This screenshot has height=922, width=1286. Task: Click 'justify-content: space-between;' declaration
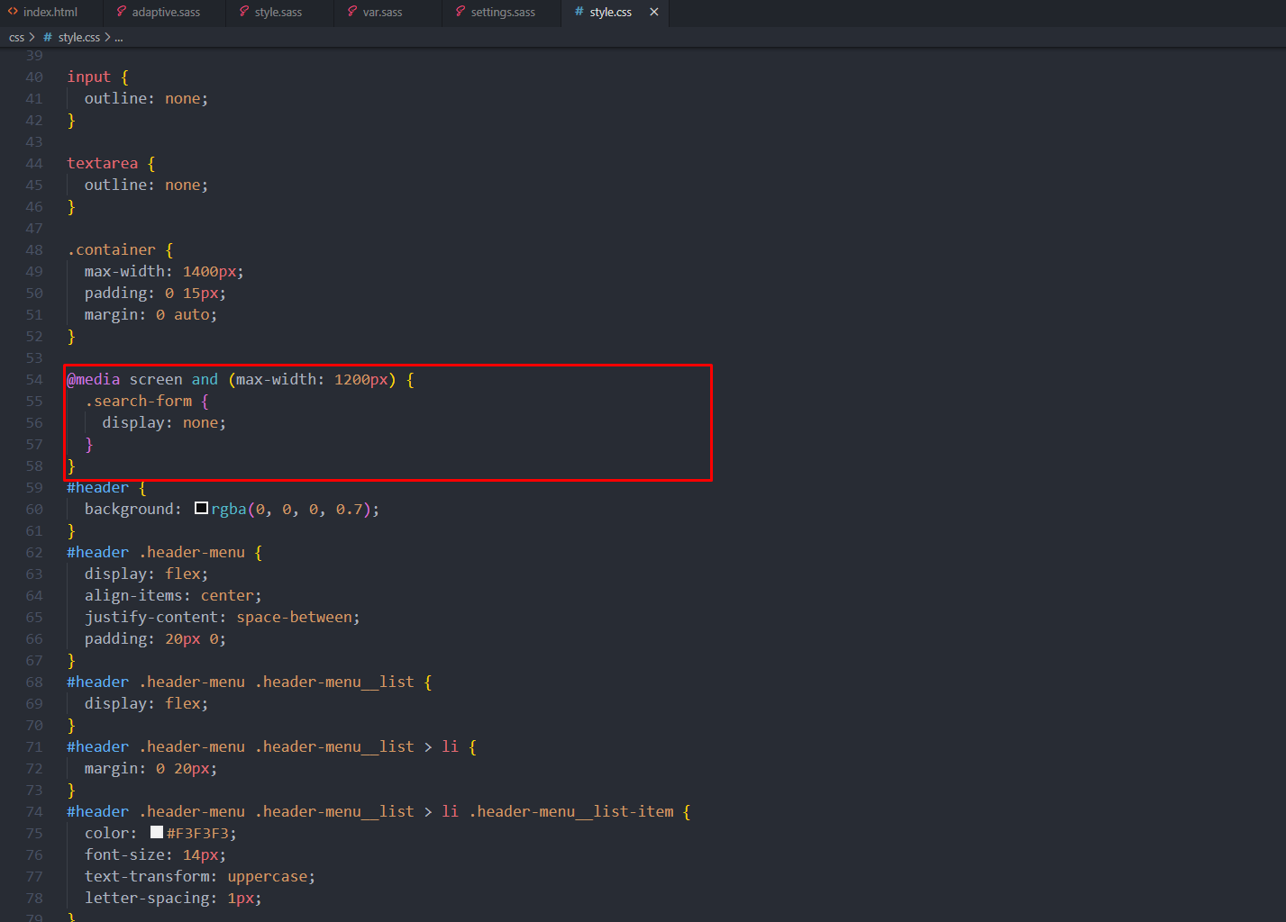click(223, 618)
